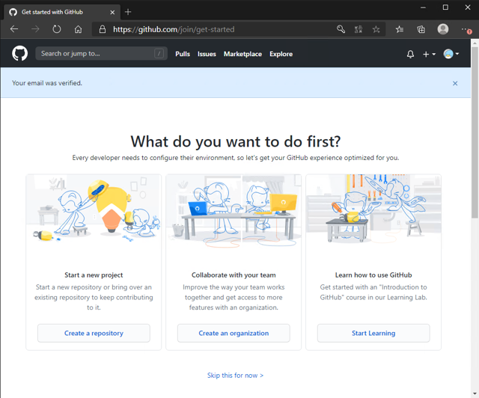
Task: Maximize the browser window
Action: click(445, 7)
